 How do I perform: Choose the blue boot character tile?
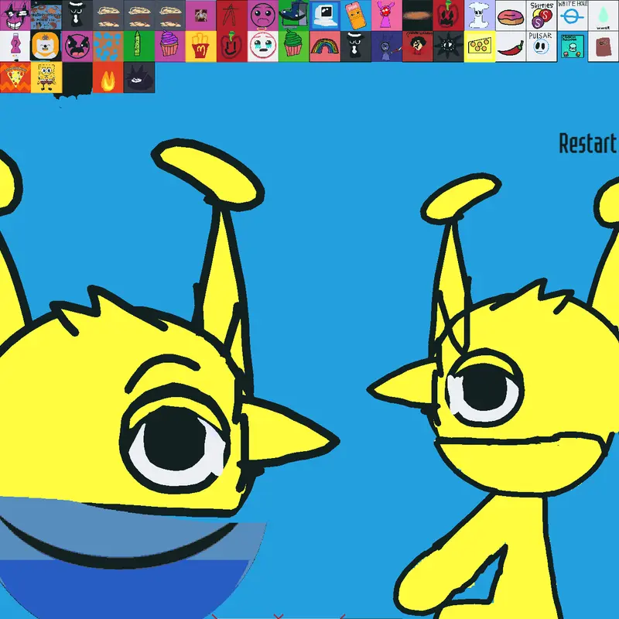tap(294, 15)
